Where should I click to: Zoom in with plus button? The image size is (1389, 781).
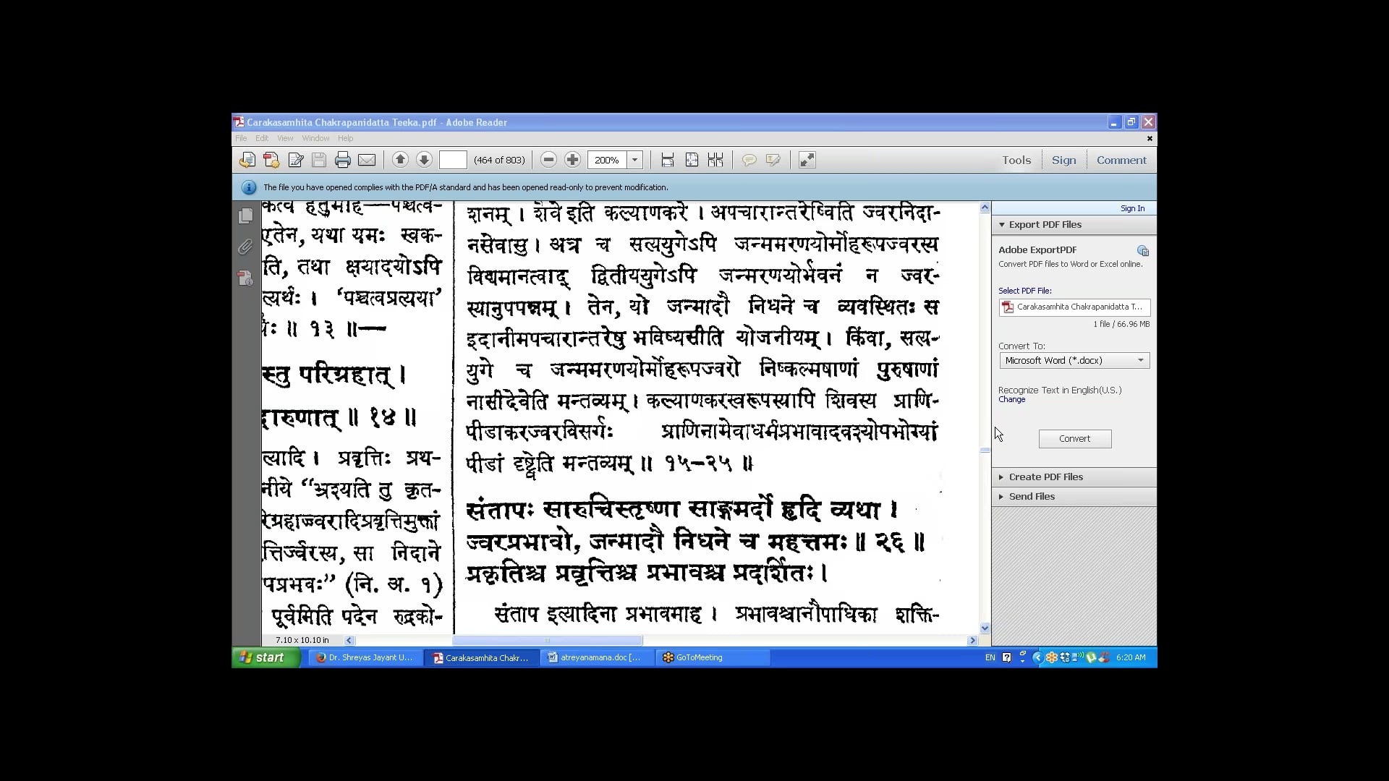click(x=572, y=161)
